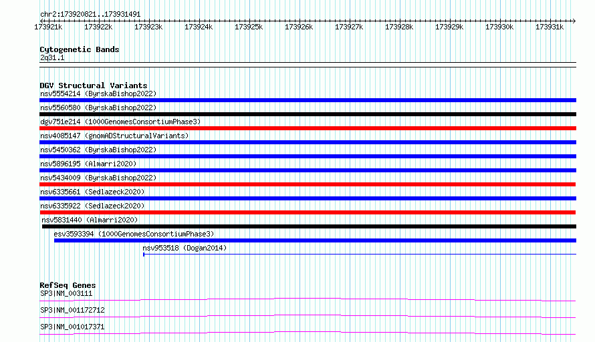
Task: Select the red bar of nsv5434009
Action: [308, 184]
